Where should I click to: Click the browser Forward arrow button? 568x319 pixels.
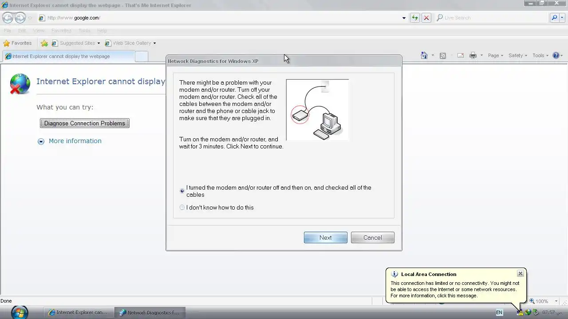pos(20,18)
